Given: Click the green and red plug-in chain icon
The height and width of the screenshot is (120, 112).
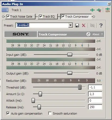Looking at the screenshot, I should (x=108, y=10).
